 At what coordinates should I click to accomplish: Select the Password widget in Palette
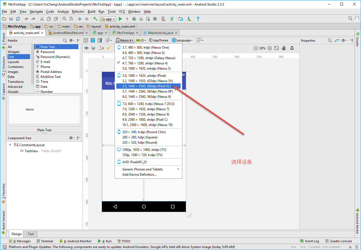[48, 52]
